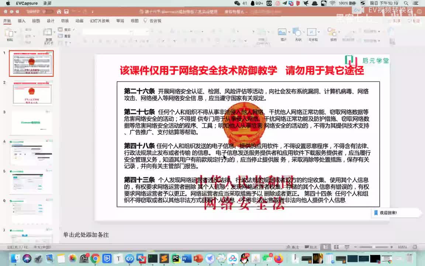
Task: Click the Save icon in title bar
Action: pos(66,12)
